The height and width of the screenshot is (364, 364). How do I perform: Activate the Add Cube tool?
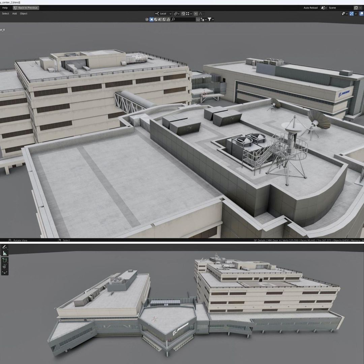coord(5,260)
